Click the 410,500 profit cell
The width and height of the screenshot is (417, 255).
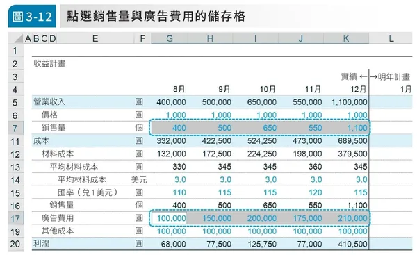click(352, 244)
